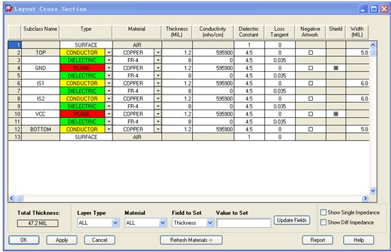Screen dimensions: 391x252
Task: Open the Field to Set combo box
Action: [210, 223]
